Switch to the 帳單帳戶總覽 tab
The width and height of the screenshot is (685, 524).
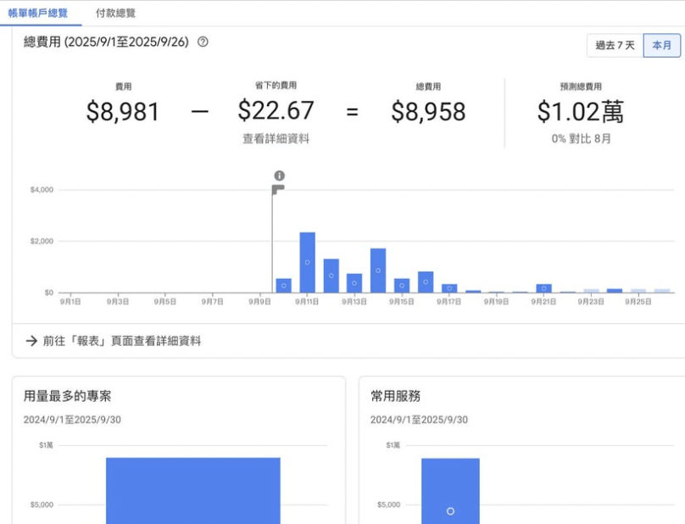pos(38,13)
